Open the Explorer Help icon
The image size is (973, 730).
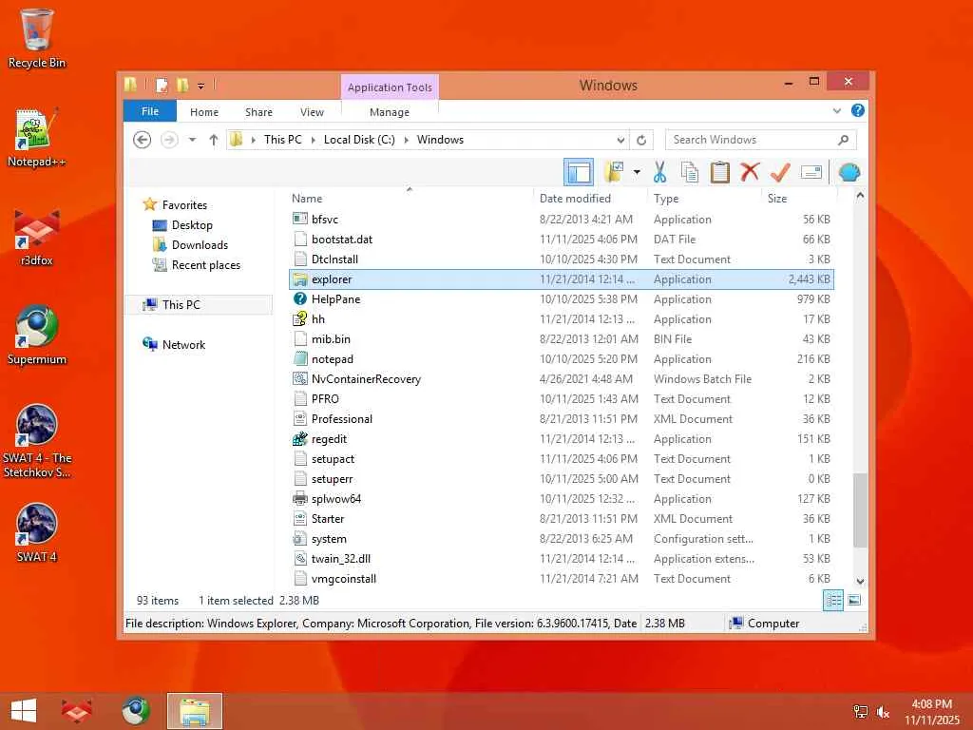pyautogui.click(x=858, y=110)
